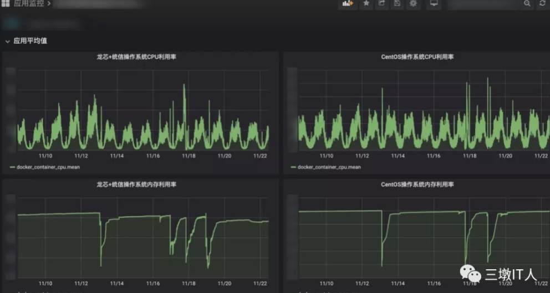The image size is (550, 293).
Task: Open 龙芯+统信操作系统内存利用率 panel menu
Action: (140, 184)
